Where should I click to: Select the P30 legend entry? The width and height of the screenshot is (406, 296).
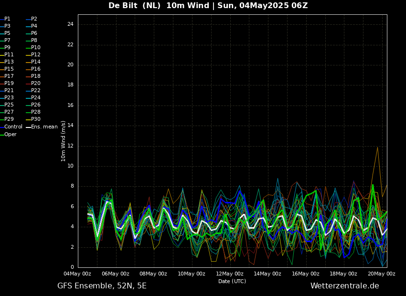(36, 119)
